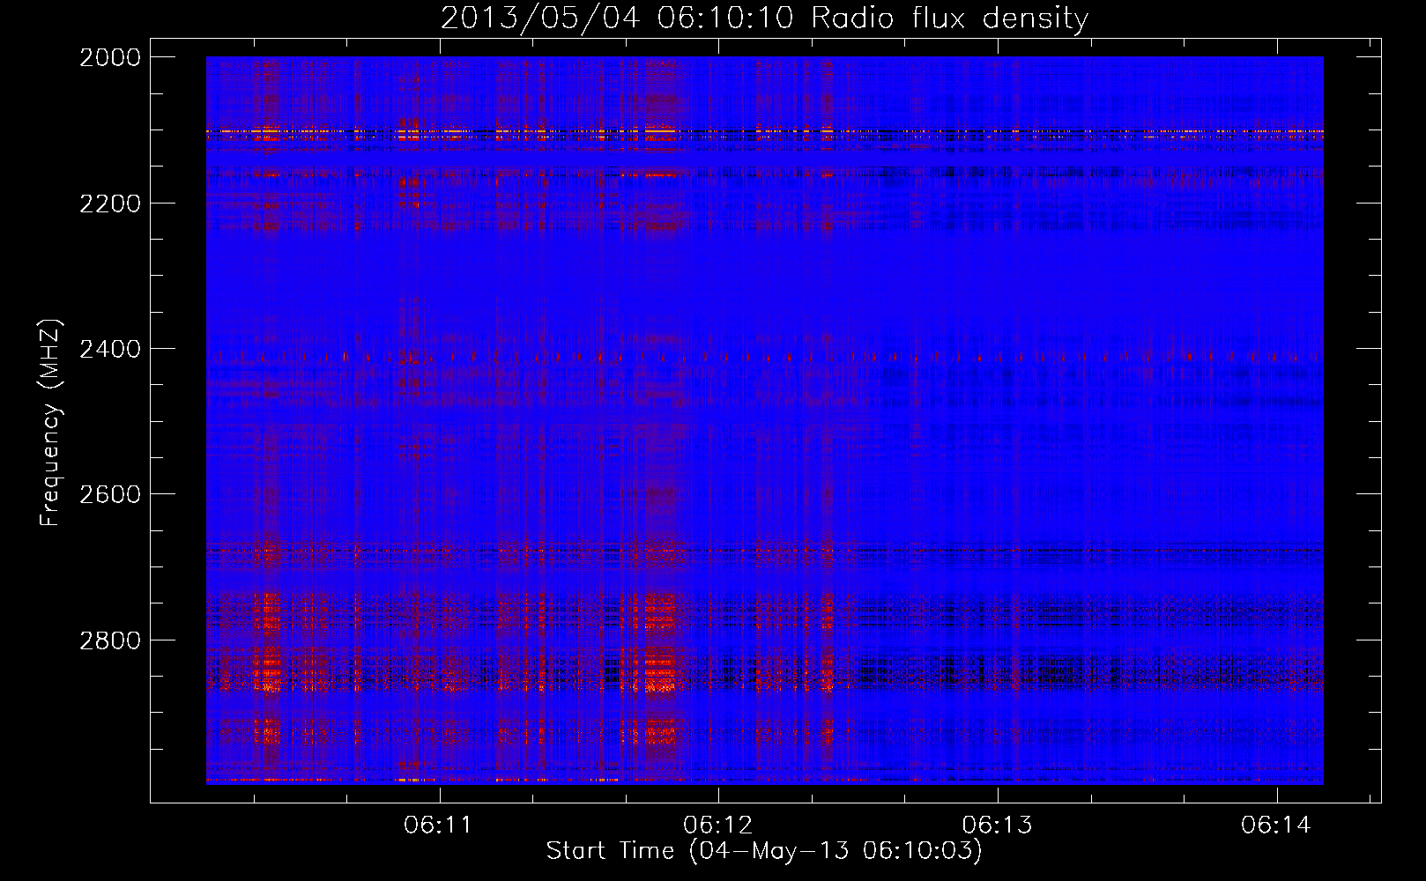Click the 06:11 time tick label
This screenshot has width=1426, height=881.
pos(439,825)
